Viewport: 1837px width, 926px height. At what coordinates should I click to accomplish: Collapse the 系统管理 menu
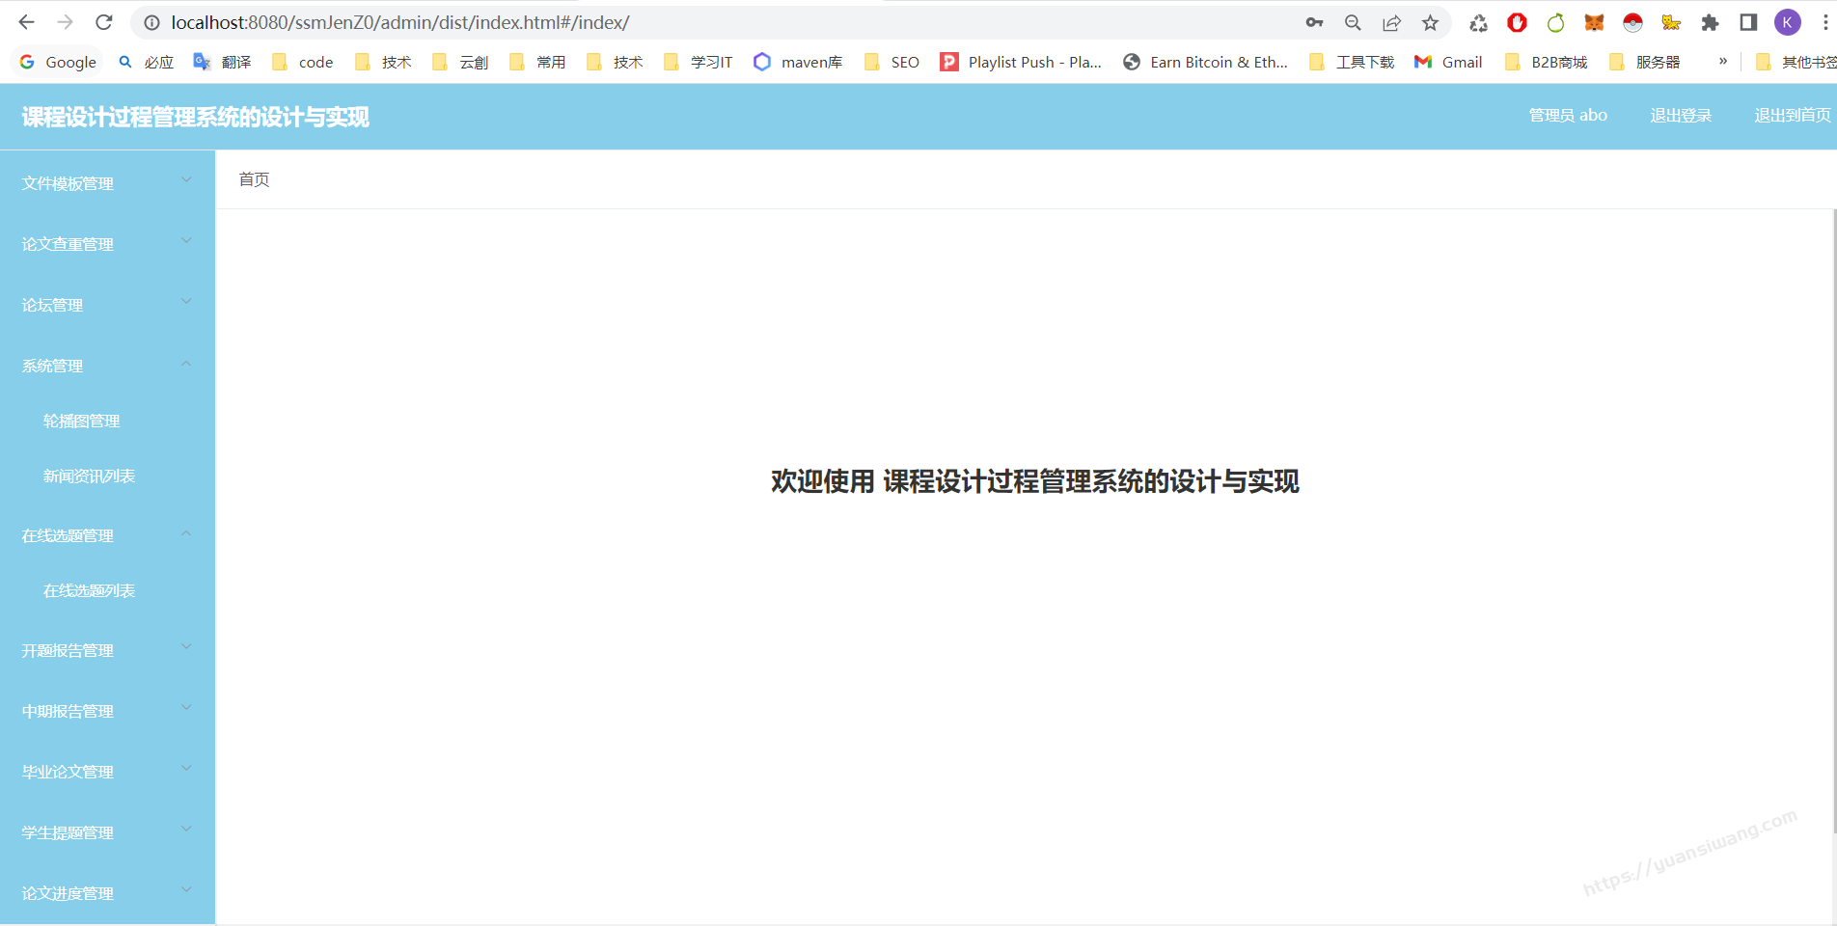107,366
